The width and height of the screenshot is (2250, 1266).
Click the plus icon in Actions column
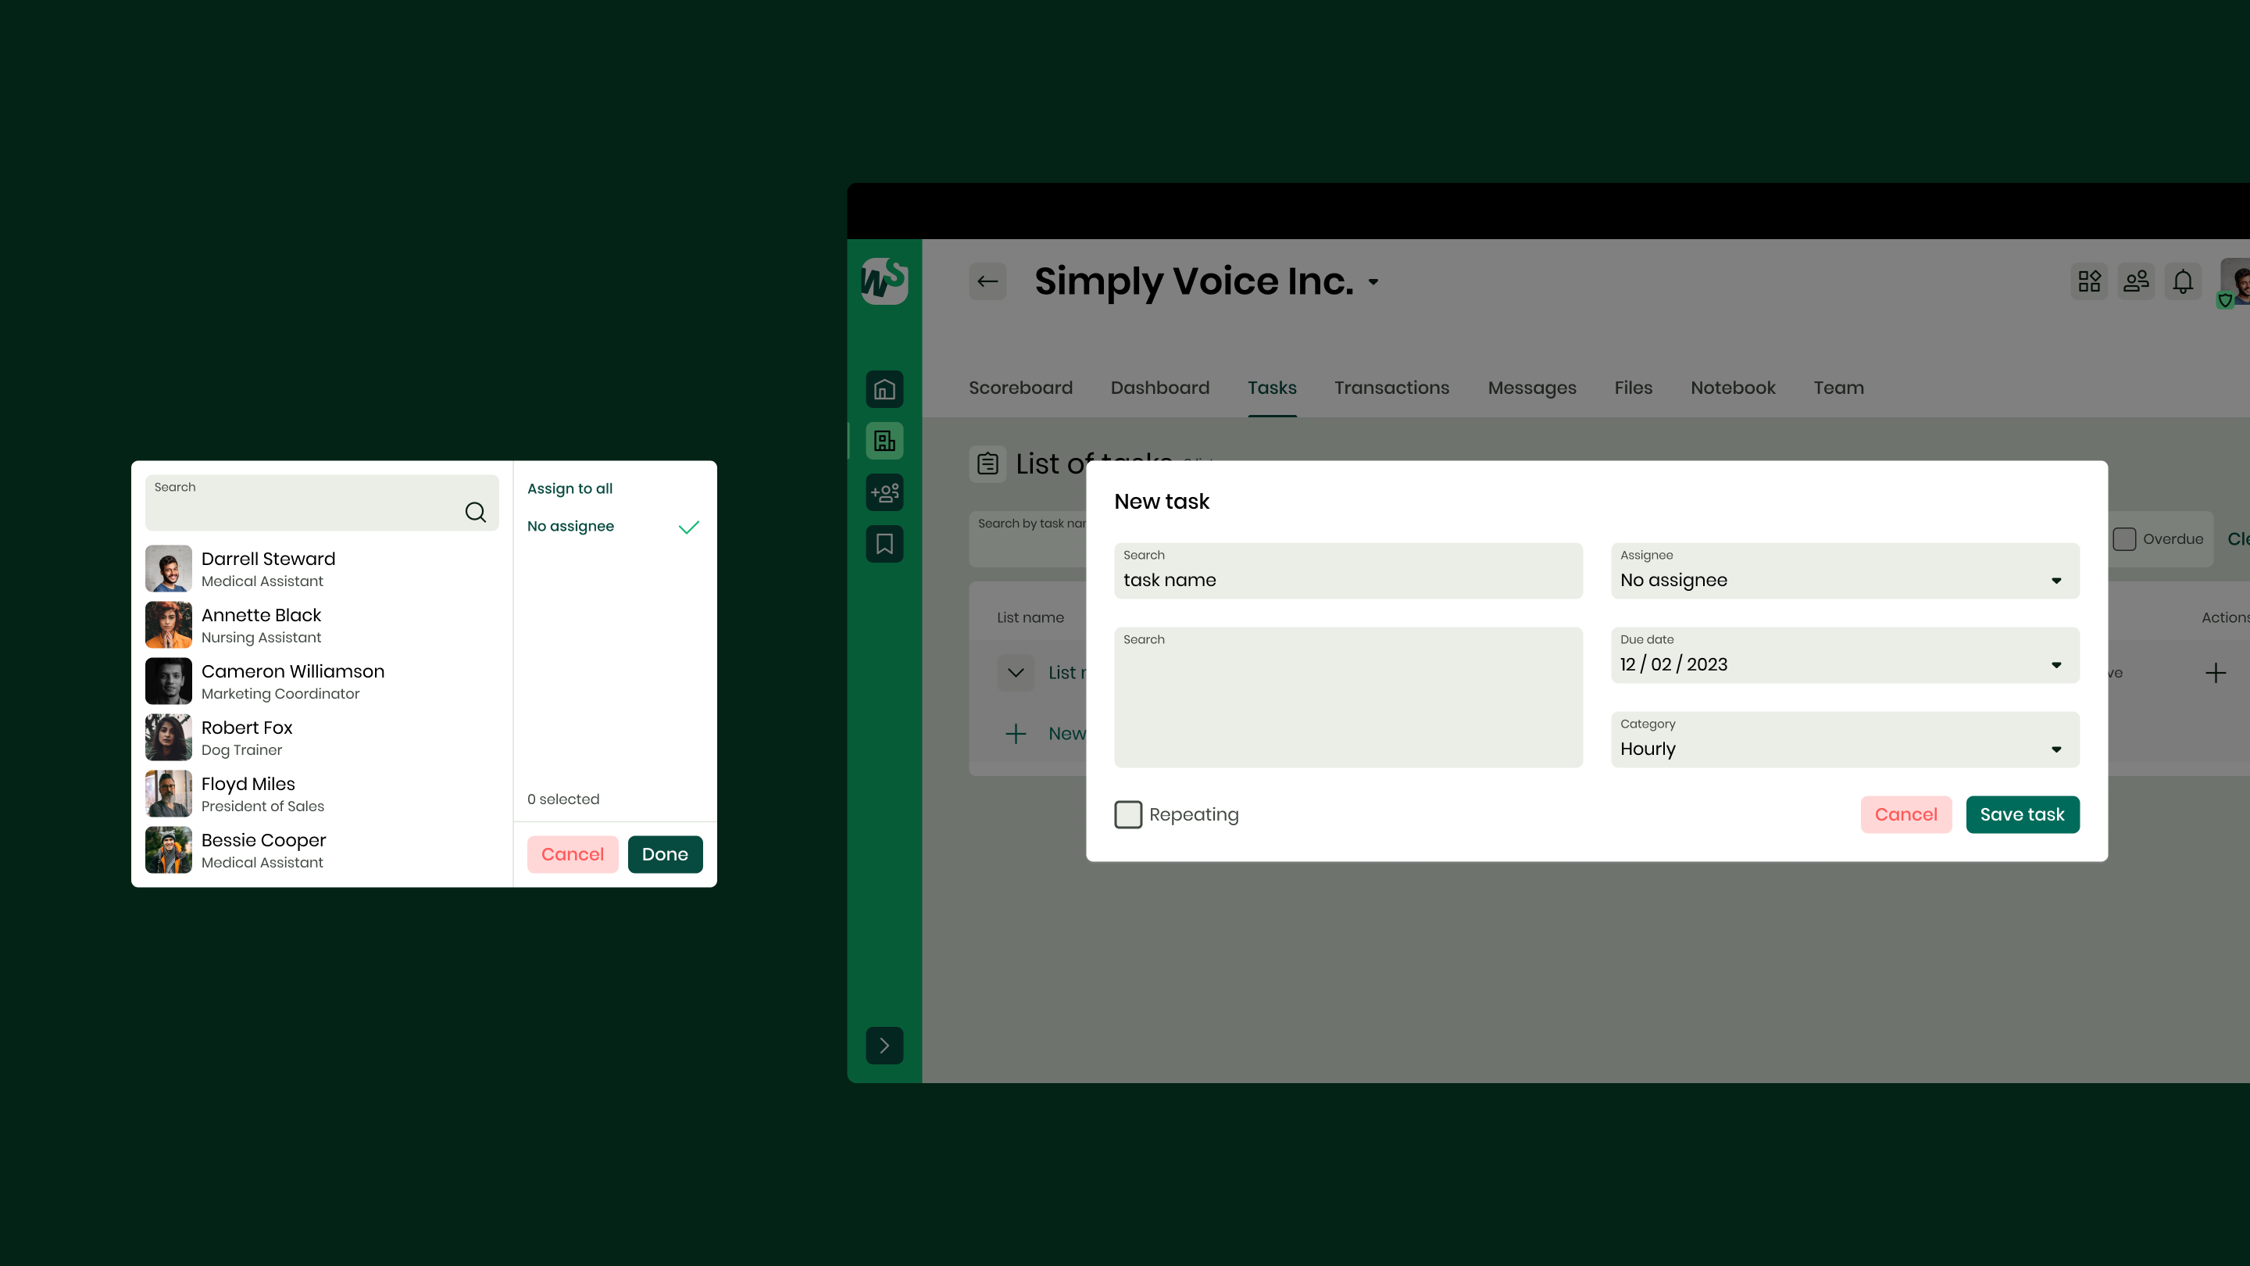[2215, 673]
